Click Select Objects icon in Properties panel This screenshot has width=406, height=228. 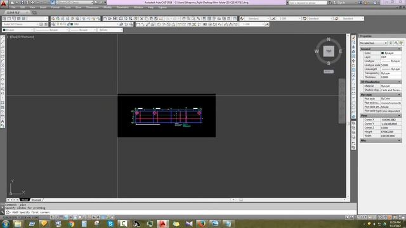point(396,43)
